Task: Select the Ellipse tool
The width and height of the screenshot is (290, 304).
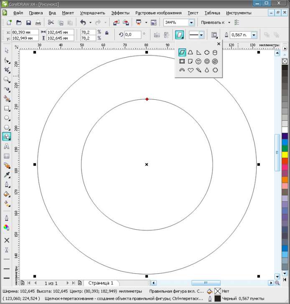Action: click(7, 118)
